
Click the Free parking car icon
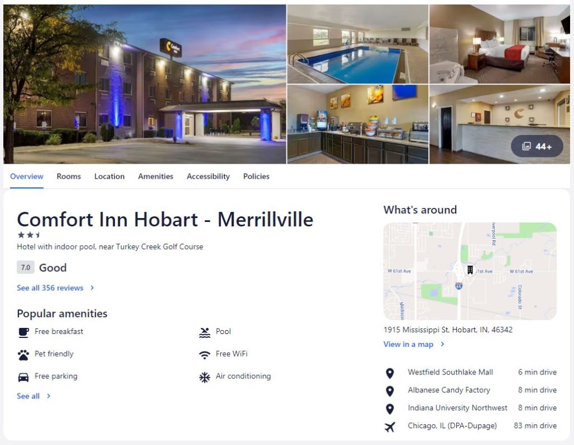coord(24,377)
